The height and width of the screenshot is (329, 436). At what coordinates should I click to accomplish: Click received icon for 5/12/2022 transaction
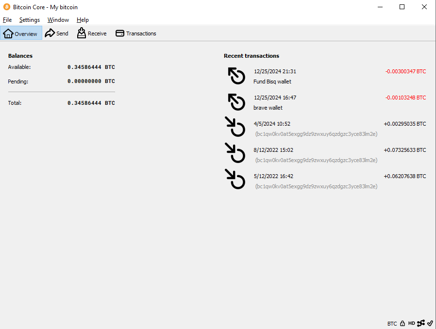coord(235,179)
